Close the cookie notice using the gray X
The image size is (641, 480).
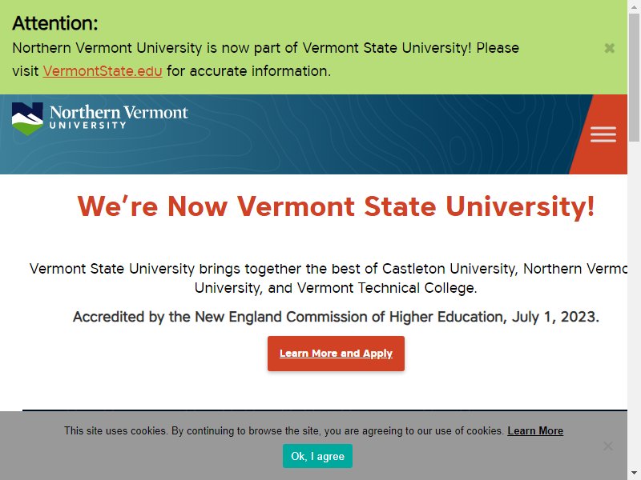point(608,446)
